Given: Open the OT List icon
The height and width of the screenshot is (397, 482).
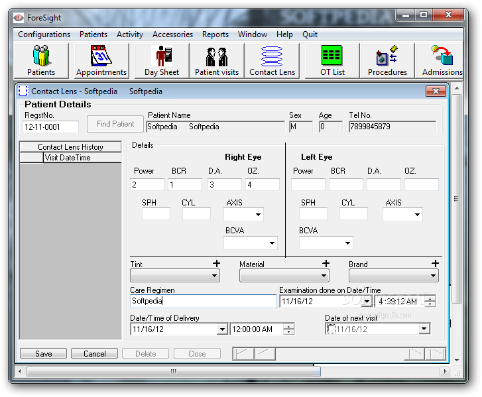Looking at the screenshot, I should (332, 61).
